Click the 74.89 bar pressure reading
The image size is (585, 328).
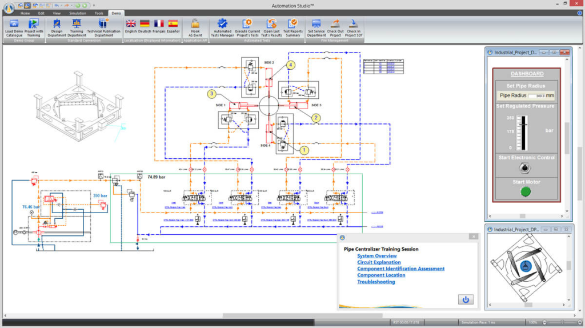[x=157, y=177]
